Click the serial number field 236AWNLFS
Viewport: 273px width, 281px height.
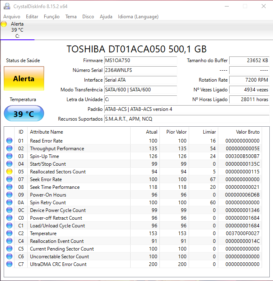140,70
